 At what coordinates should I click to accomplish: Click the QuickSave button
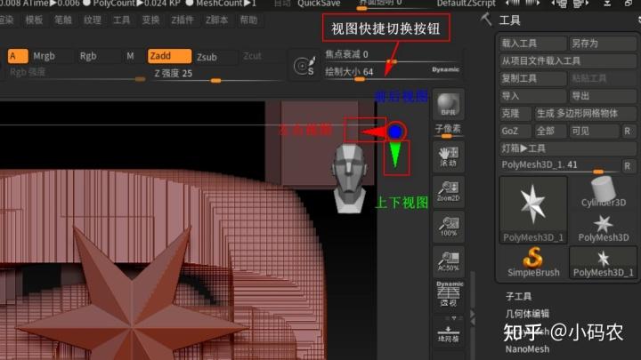point(319,4)
